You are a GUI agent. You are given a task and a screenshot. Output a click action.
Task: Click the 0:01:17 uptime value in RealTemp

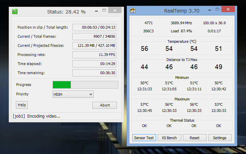214,31
